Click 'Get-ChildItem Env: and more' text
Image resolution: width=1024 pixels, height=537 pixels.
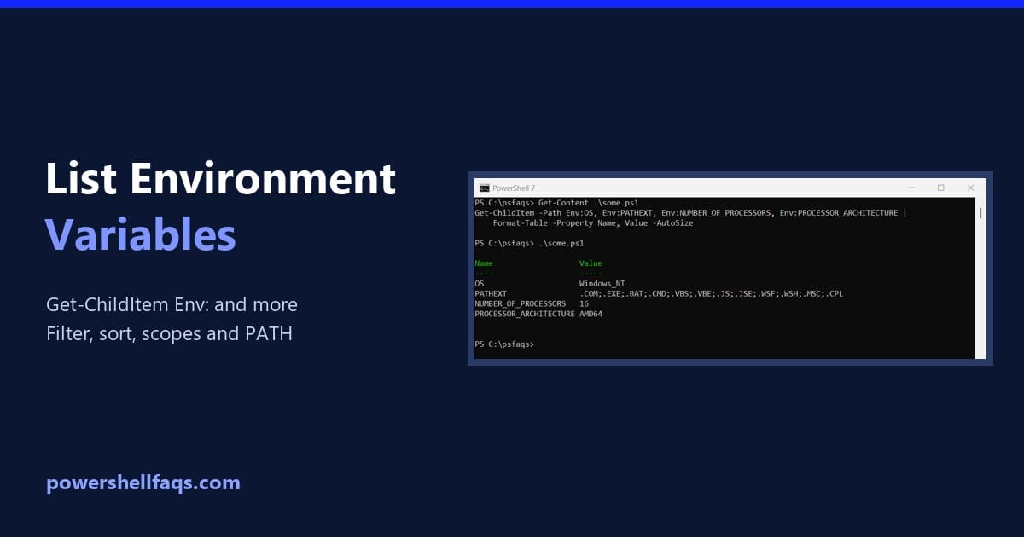172,304
